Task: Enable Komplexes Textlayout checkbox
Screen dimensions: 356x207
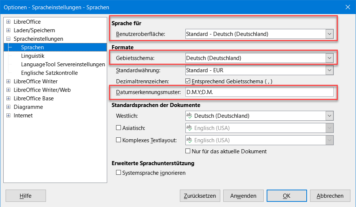Action: pyautogui.click(x=118, y=140)
